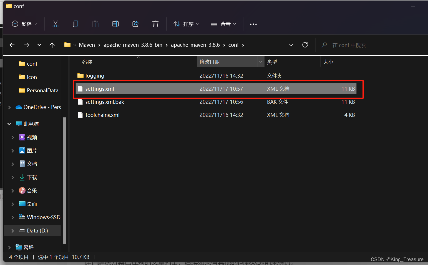Expand the 桌面 desktop node

tap(12, 204)
